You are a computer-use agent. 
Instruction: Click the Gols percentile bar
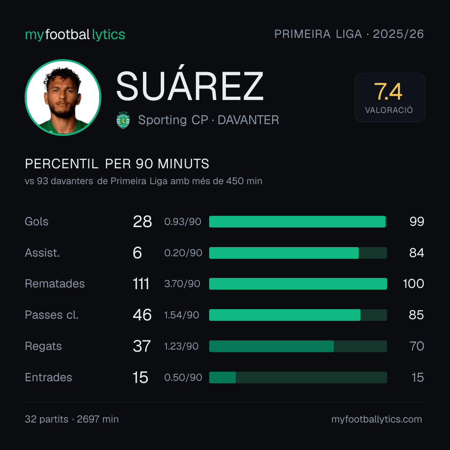tap(298, 222)
